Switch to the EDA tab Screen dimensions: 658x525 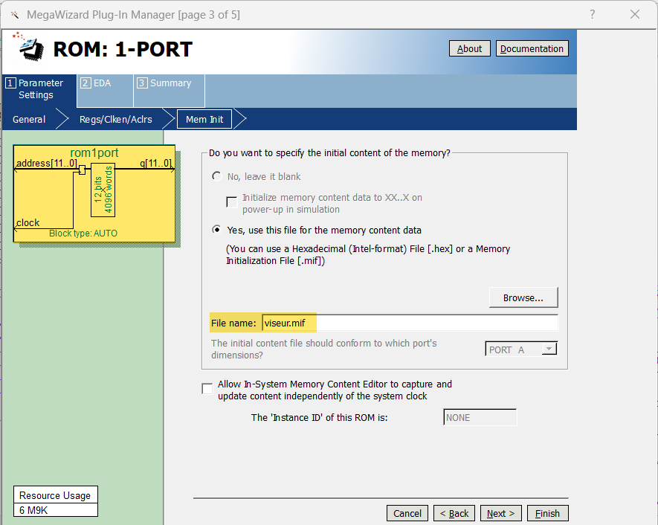coord(106,89)
